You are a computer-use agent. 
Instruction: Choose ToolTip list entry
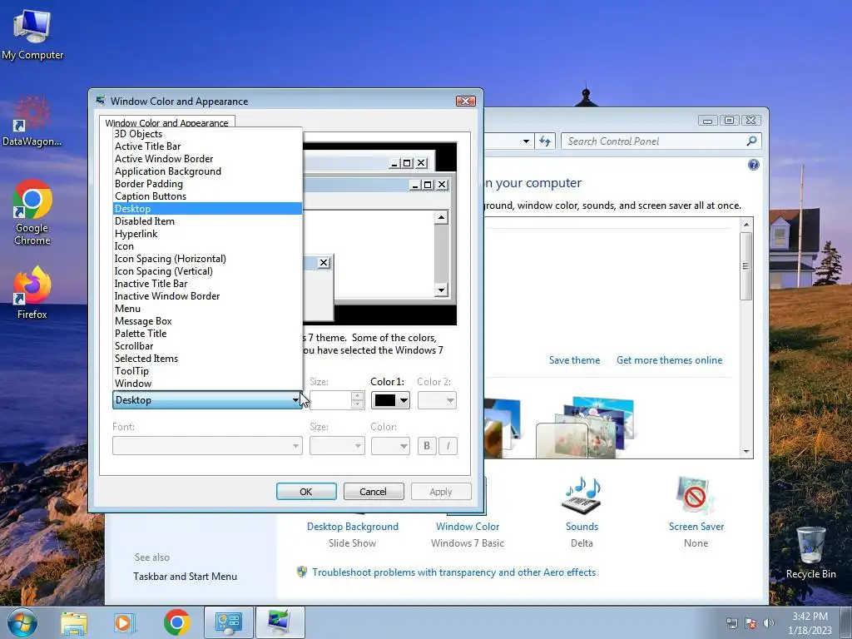[207, 371]
